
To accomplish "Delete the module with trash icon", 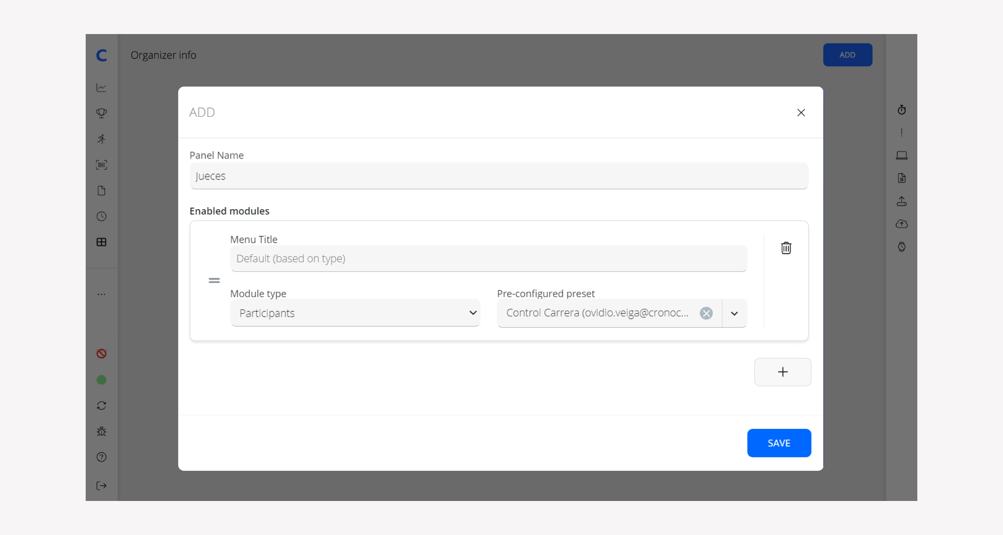I will point(786,248).
